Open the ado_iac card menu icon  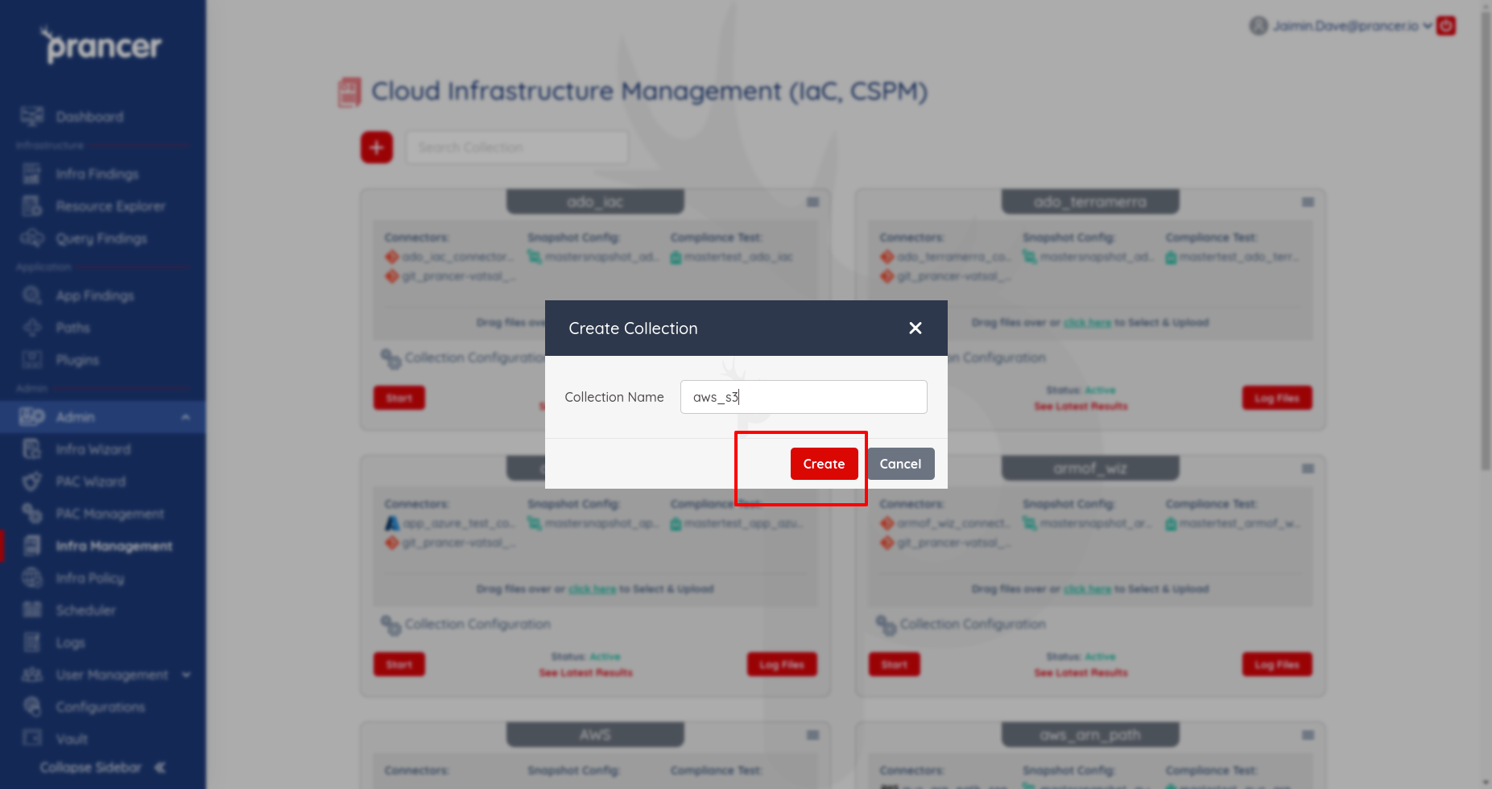[x=813, y=202]
